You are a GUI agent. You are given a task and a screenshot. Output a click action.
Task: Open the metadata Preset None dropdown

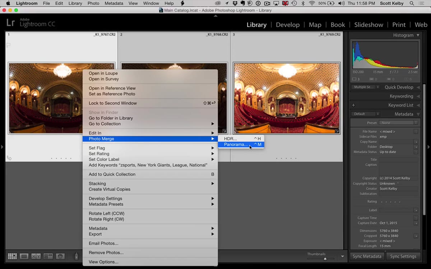click(x=398, y=123)
